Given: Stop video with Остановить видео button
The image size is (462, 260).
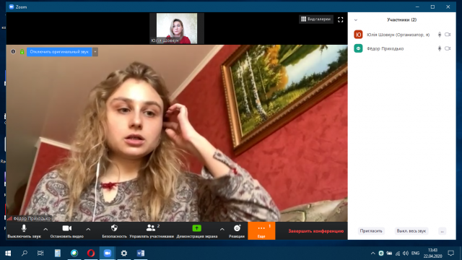Looking at the screenshot, I should [67, 231].
